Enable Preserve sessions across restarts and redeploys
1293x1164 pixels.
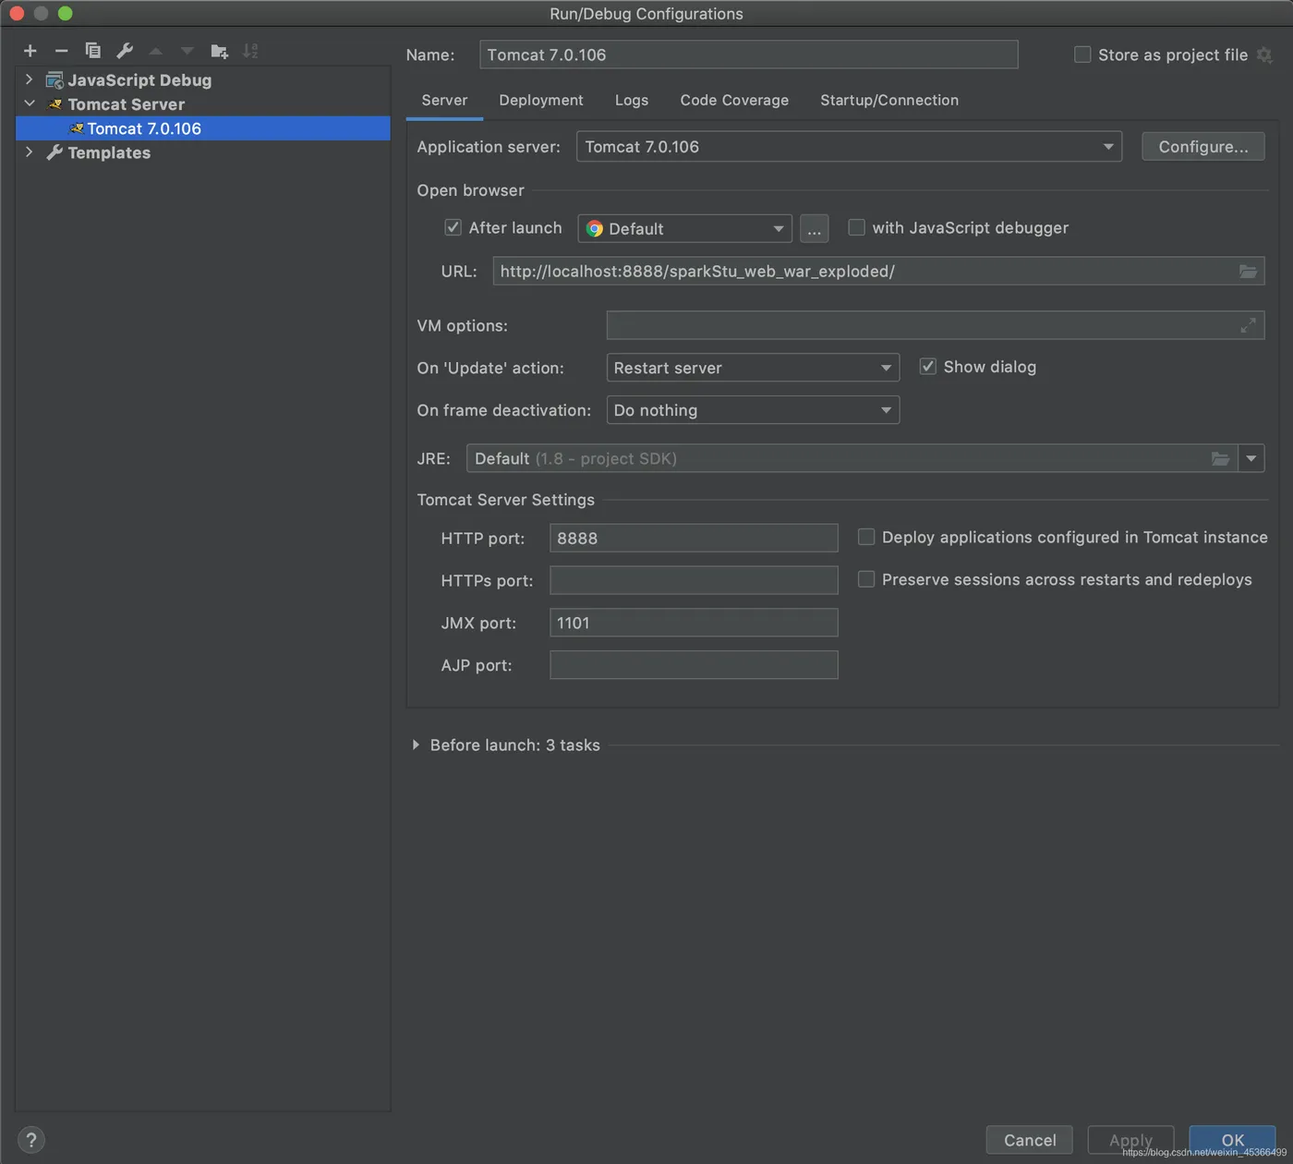(866, 579)
